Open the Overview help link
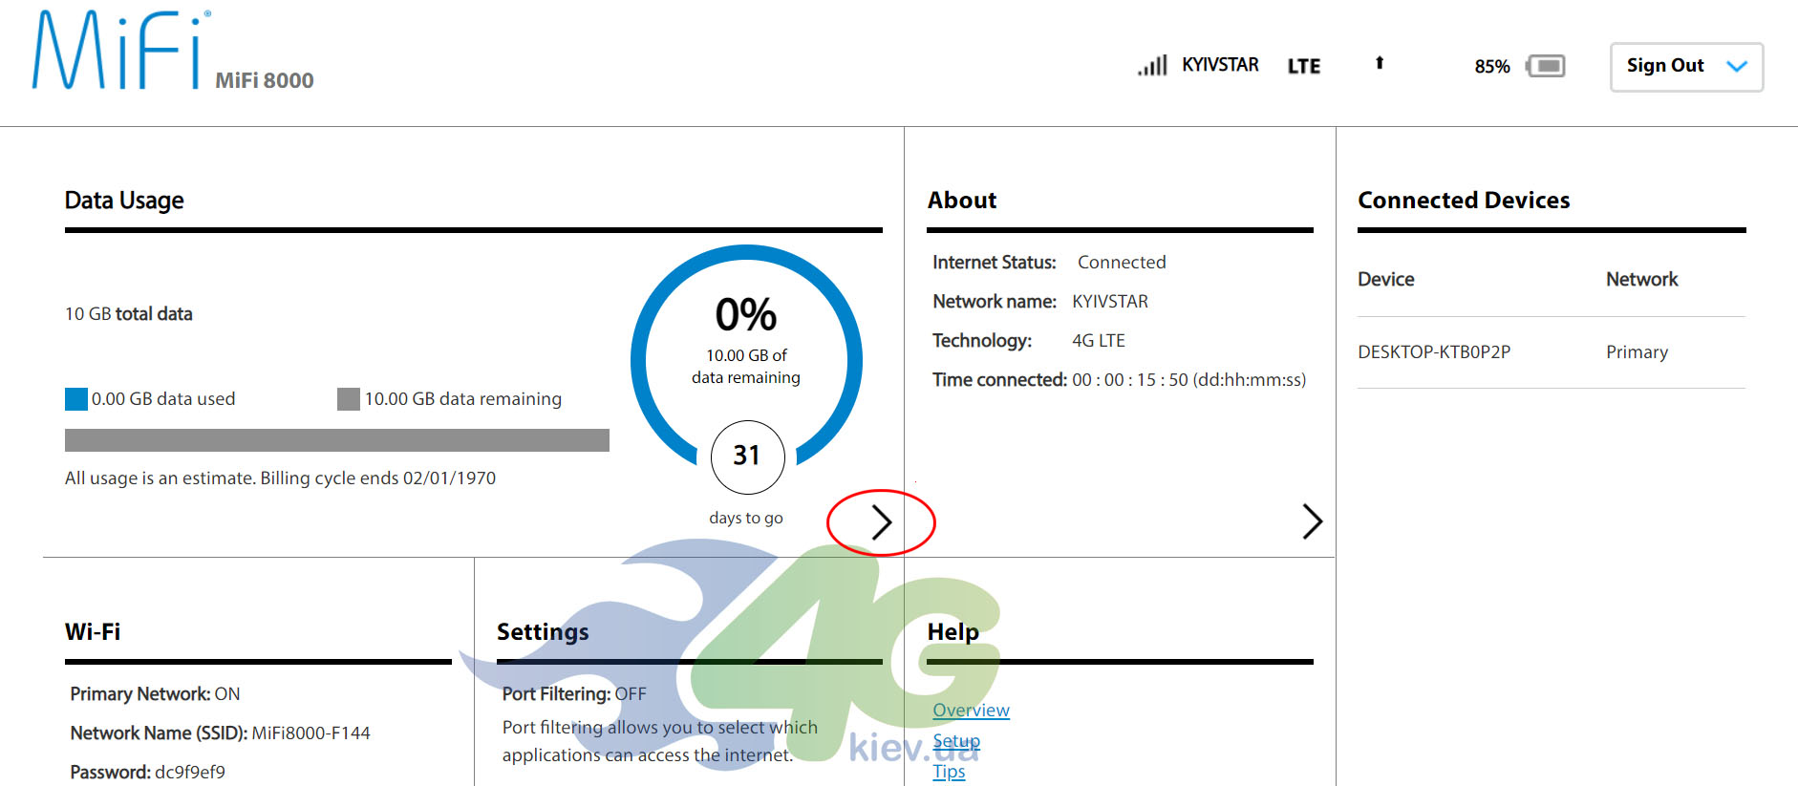 click(x=971, y=711)
